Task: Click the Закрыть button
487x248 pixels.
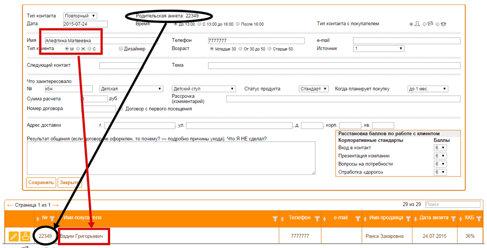Action: 70,182
